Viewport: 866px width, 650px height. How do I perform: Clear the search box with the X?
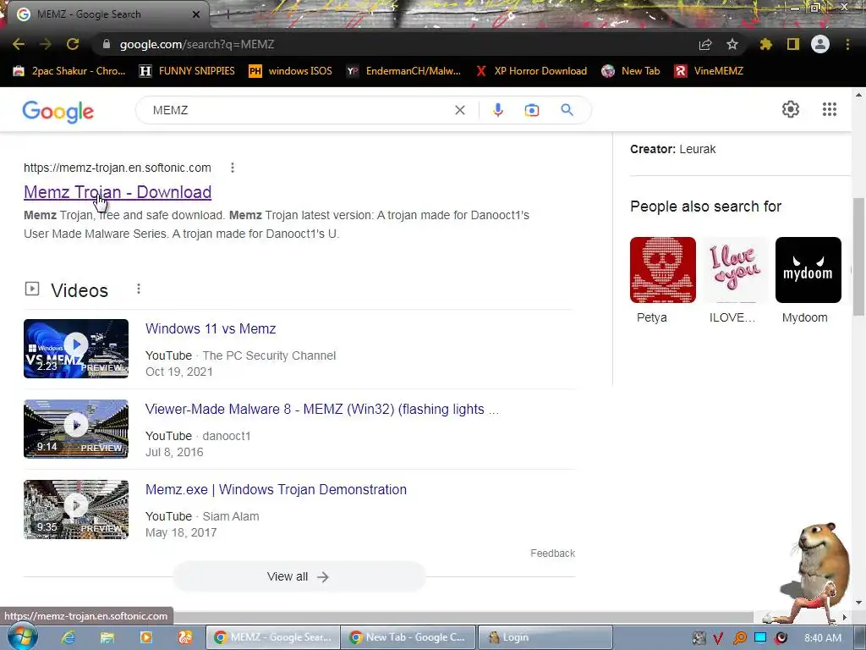point(459,110)
